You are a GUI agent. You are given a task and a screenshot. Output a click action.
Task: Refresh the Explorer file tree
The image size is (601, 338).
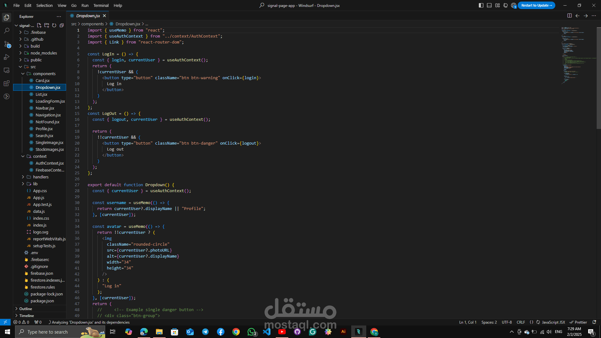(x=54, y=25)
